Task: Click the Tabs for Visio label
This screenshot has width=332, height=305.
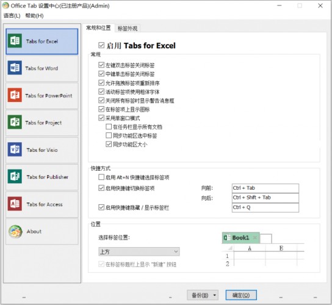Action: pyautogui.click(x=42, y=150)
